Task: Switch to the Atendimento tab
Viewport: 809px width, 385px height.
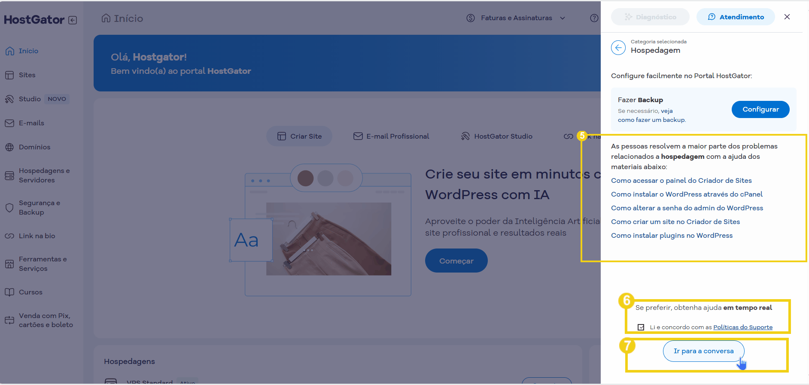Action: (736, 17)
